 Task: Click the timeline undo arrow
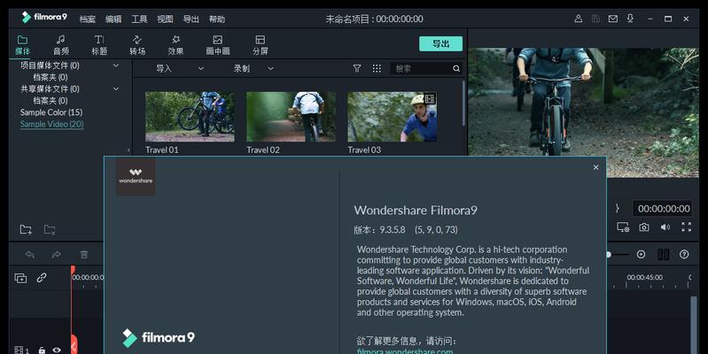pos(30,255)
